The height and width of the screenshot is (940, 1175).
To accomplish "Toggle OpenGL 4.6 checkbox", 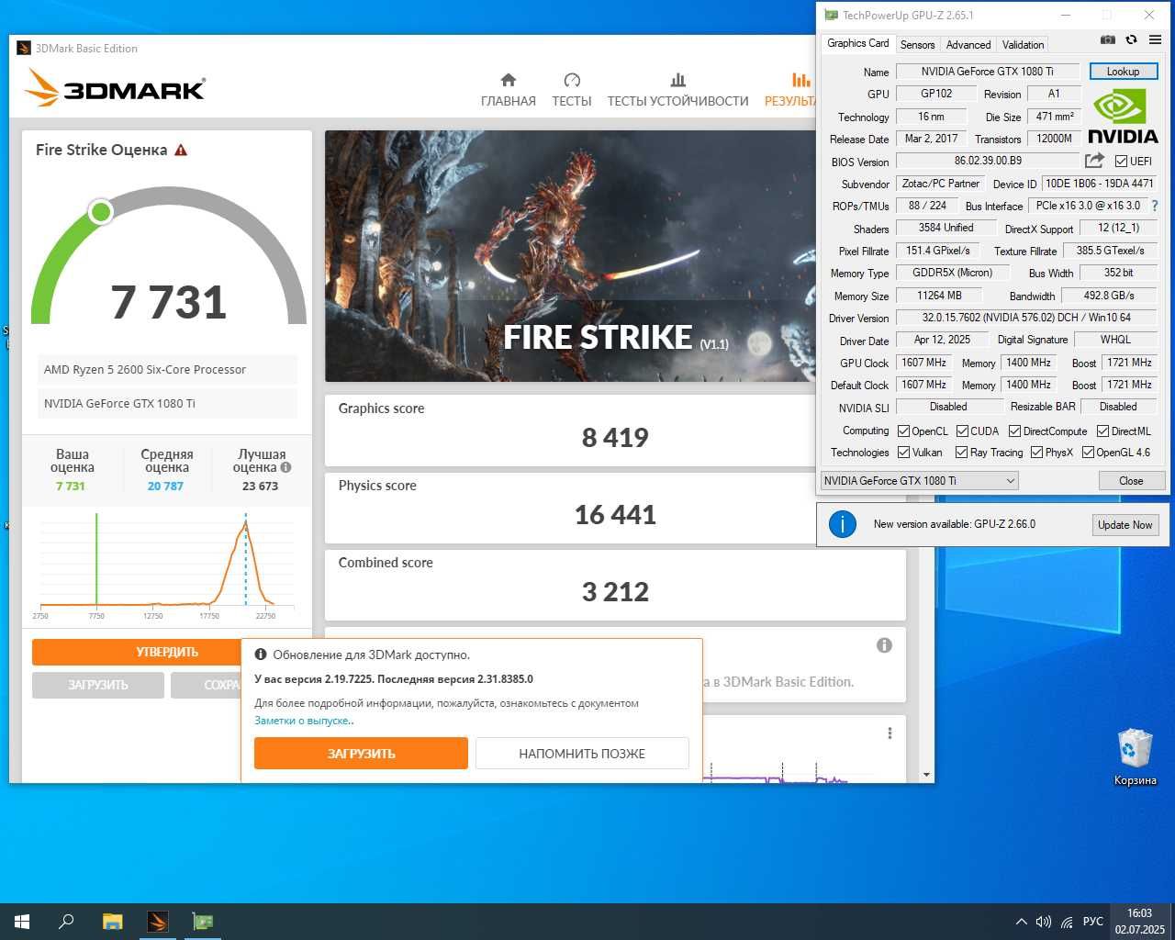I will point(1088,453).
